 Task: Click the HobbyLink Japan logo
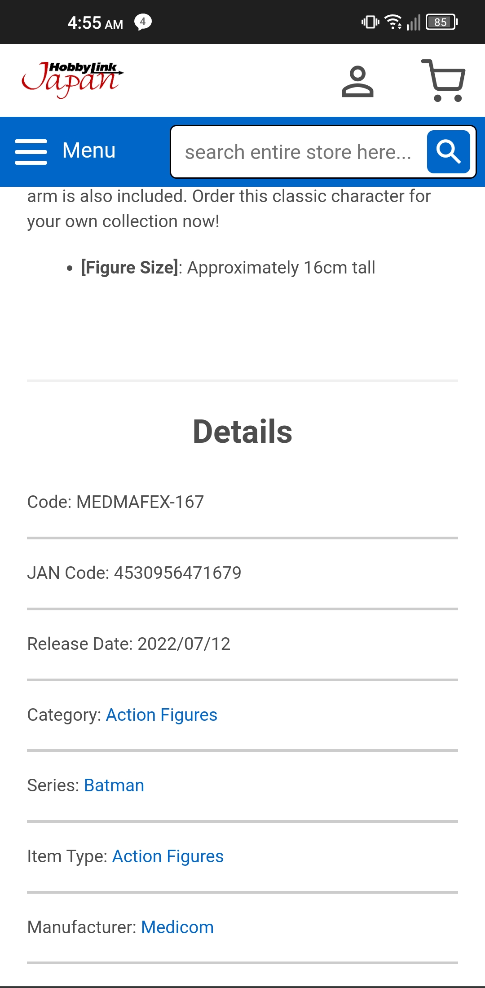click(73, 79)
